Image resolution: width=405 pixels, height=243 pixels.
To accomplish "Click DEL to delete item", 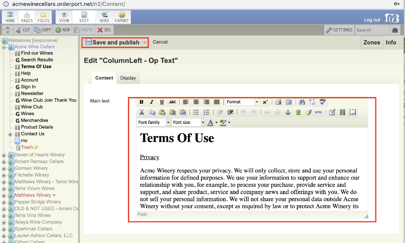I will coord(105,30).
